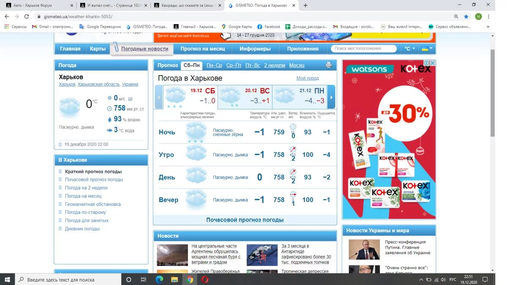
Task: Open the volume icon in system tray
Action: (443, 280)
